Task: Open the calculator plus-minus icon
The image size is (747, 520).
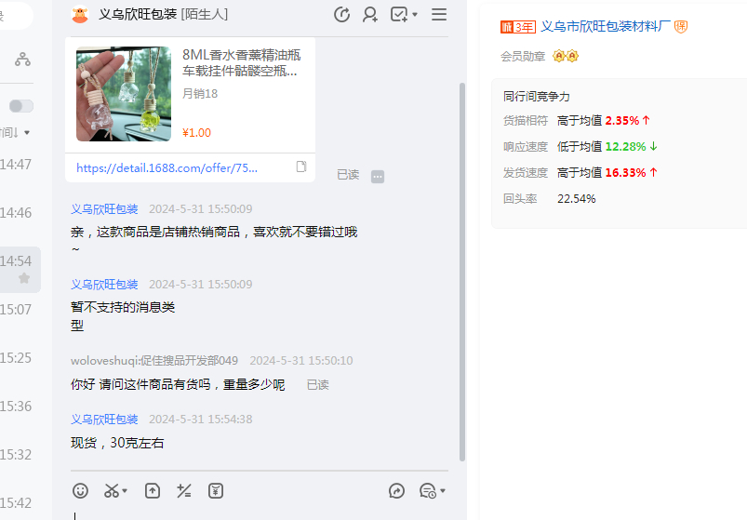Action: coord(184,490)
